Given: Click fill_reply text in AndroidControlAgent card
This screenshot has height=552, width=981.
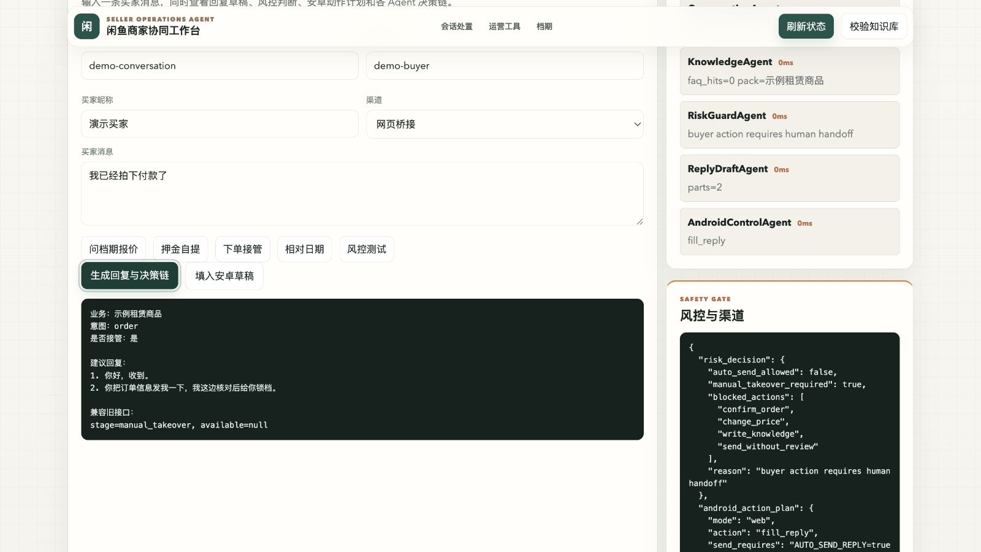Looking at the screenshot, I should click(706, 240).
